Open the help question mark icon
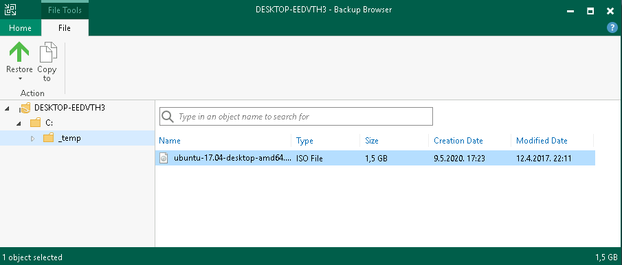The width and height of the screenshot is (622, 265). [x=612, y=27]
